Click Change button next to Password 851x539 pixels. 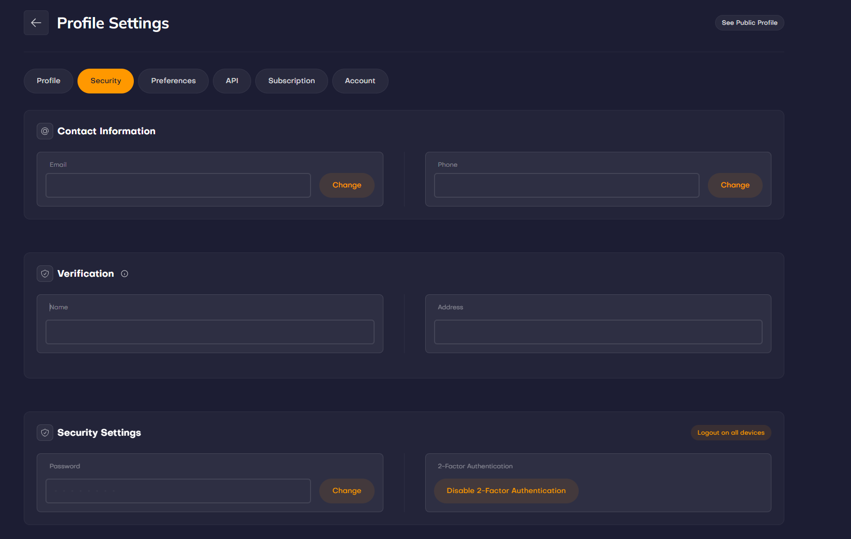347,491
